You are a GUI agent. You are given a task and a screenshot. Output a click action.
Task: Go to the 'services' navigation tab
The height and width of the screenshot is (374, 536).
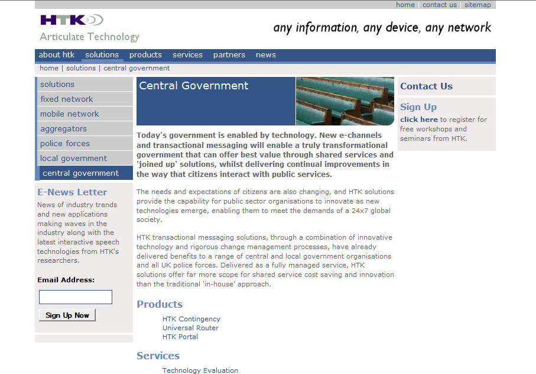click(188, 55)
